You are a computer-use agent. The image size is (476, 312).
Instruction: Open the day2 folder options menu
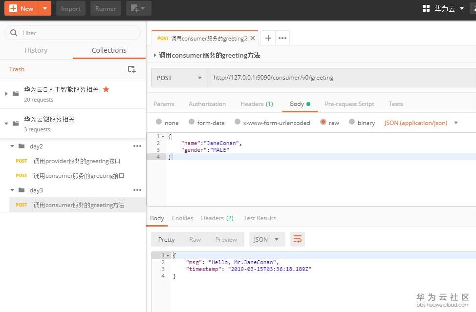(137, 146)
